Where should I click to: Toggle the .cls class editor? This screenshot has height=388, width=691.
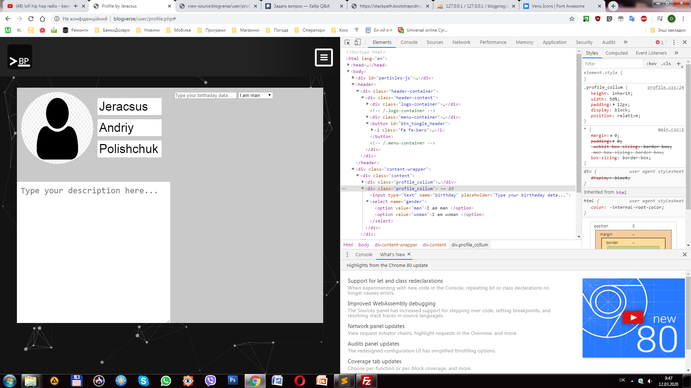[666, 64]
